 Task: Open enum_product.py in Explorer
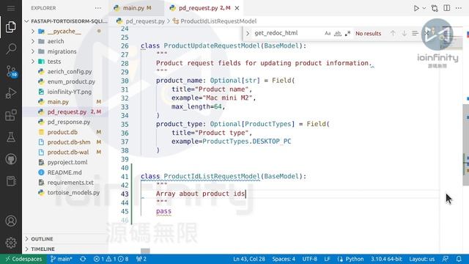pyautogui.click(x=66, y=81)
